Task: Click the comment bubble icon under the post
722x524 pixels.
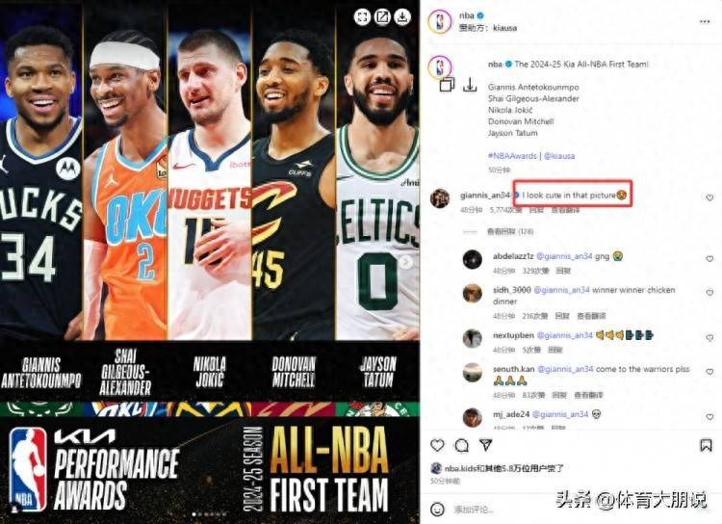Action: click(x=461, y=445)
